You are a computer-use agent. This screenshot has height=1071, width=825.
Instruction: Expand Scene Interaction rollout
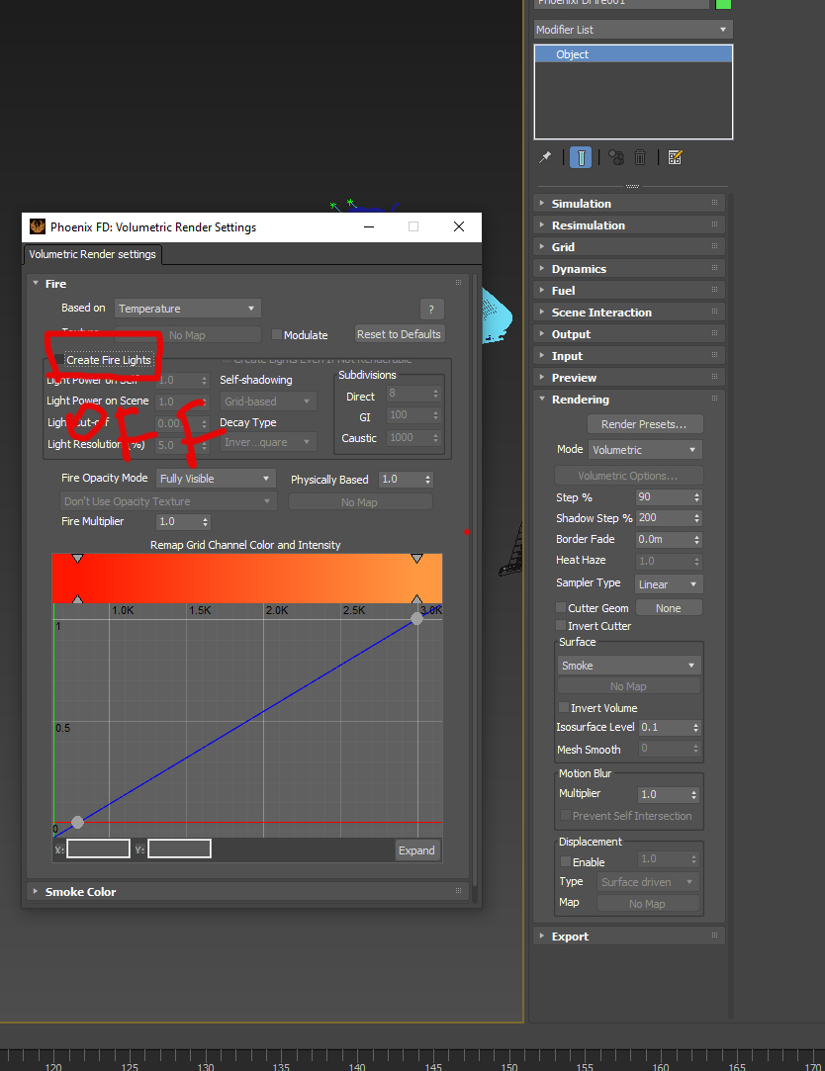[x=629, y=312]
